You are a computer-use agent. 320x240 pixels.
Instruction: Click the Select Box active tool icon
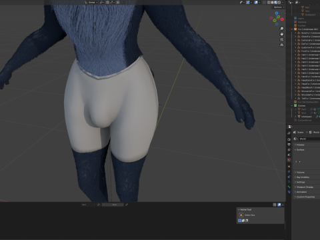(241, 215)
